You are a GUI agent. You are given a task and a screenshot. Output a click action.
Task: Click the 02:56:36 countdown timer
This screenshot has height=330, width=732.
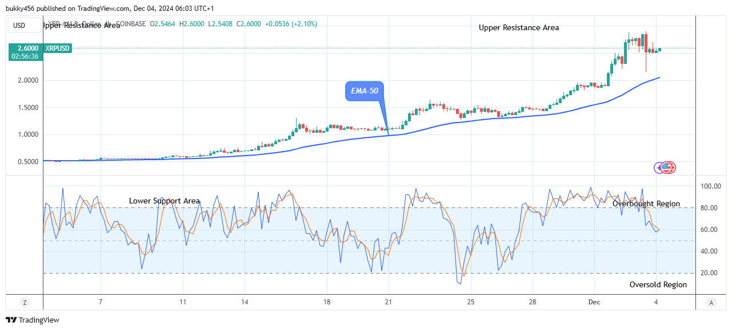pyautogui.click(x=25, y=56)
